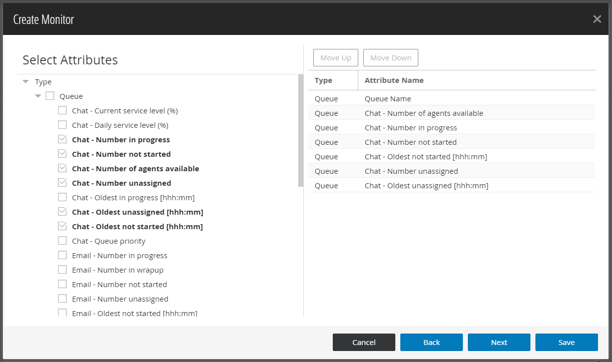
Task: Select the Queue Name row
Action: coord(450,98)
